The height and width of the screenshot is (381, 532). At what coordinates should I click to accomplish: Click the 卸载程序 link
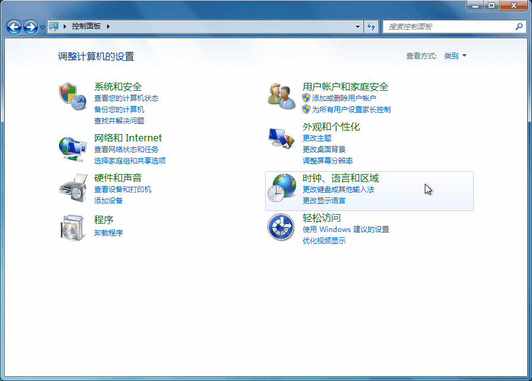(108, 233)
